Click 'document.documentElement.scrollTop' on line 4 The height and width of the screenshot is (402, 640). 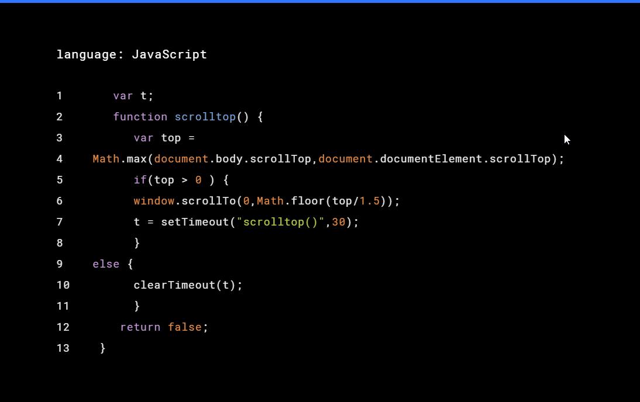[435, 159]
